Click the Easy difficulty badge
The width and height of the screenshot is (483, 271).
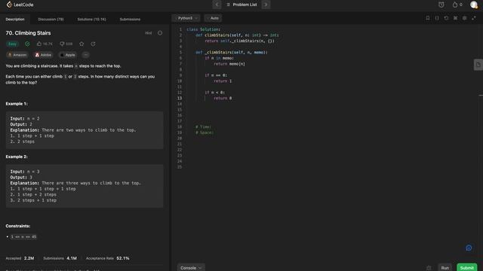pyautogui.click(x=12, y=44)
